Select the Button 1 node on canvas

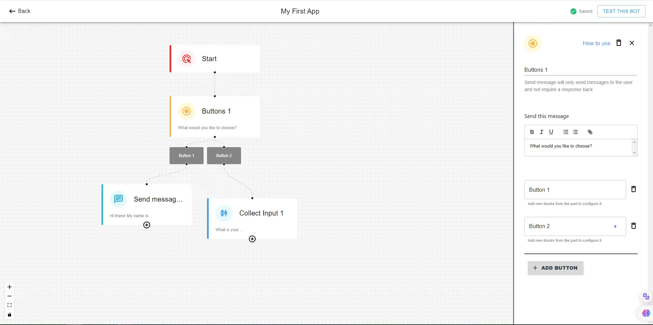(x=187, y=156)
